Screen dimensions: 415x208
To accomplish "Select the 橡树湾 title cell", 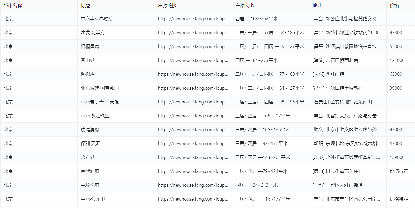I will point(88,74).
